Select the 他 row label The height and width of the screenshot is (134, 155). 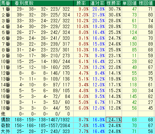coord(6,114)
